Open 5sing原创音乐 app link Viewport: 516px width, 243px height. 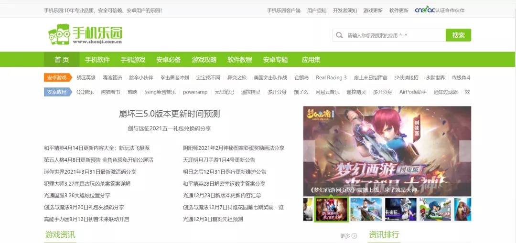[x=160, y=92]
